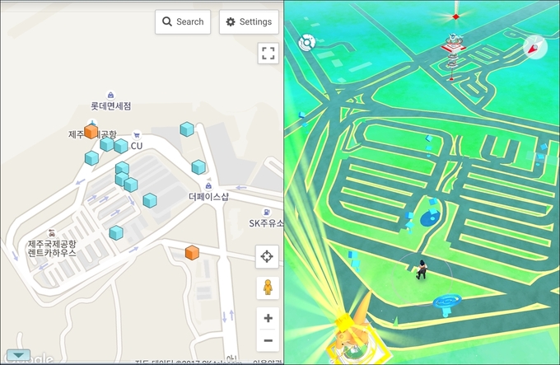Image resolution: width=560 pixels, height=365 pixels.
Task: Open the map Settings button
Action: click(x=249, y=21)
